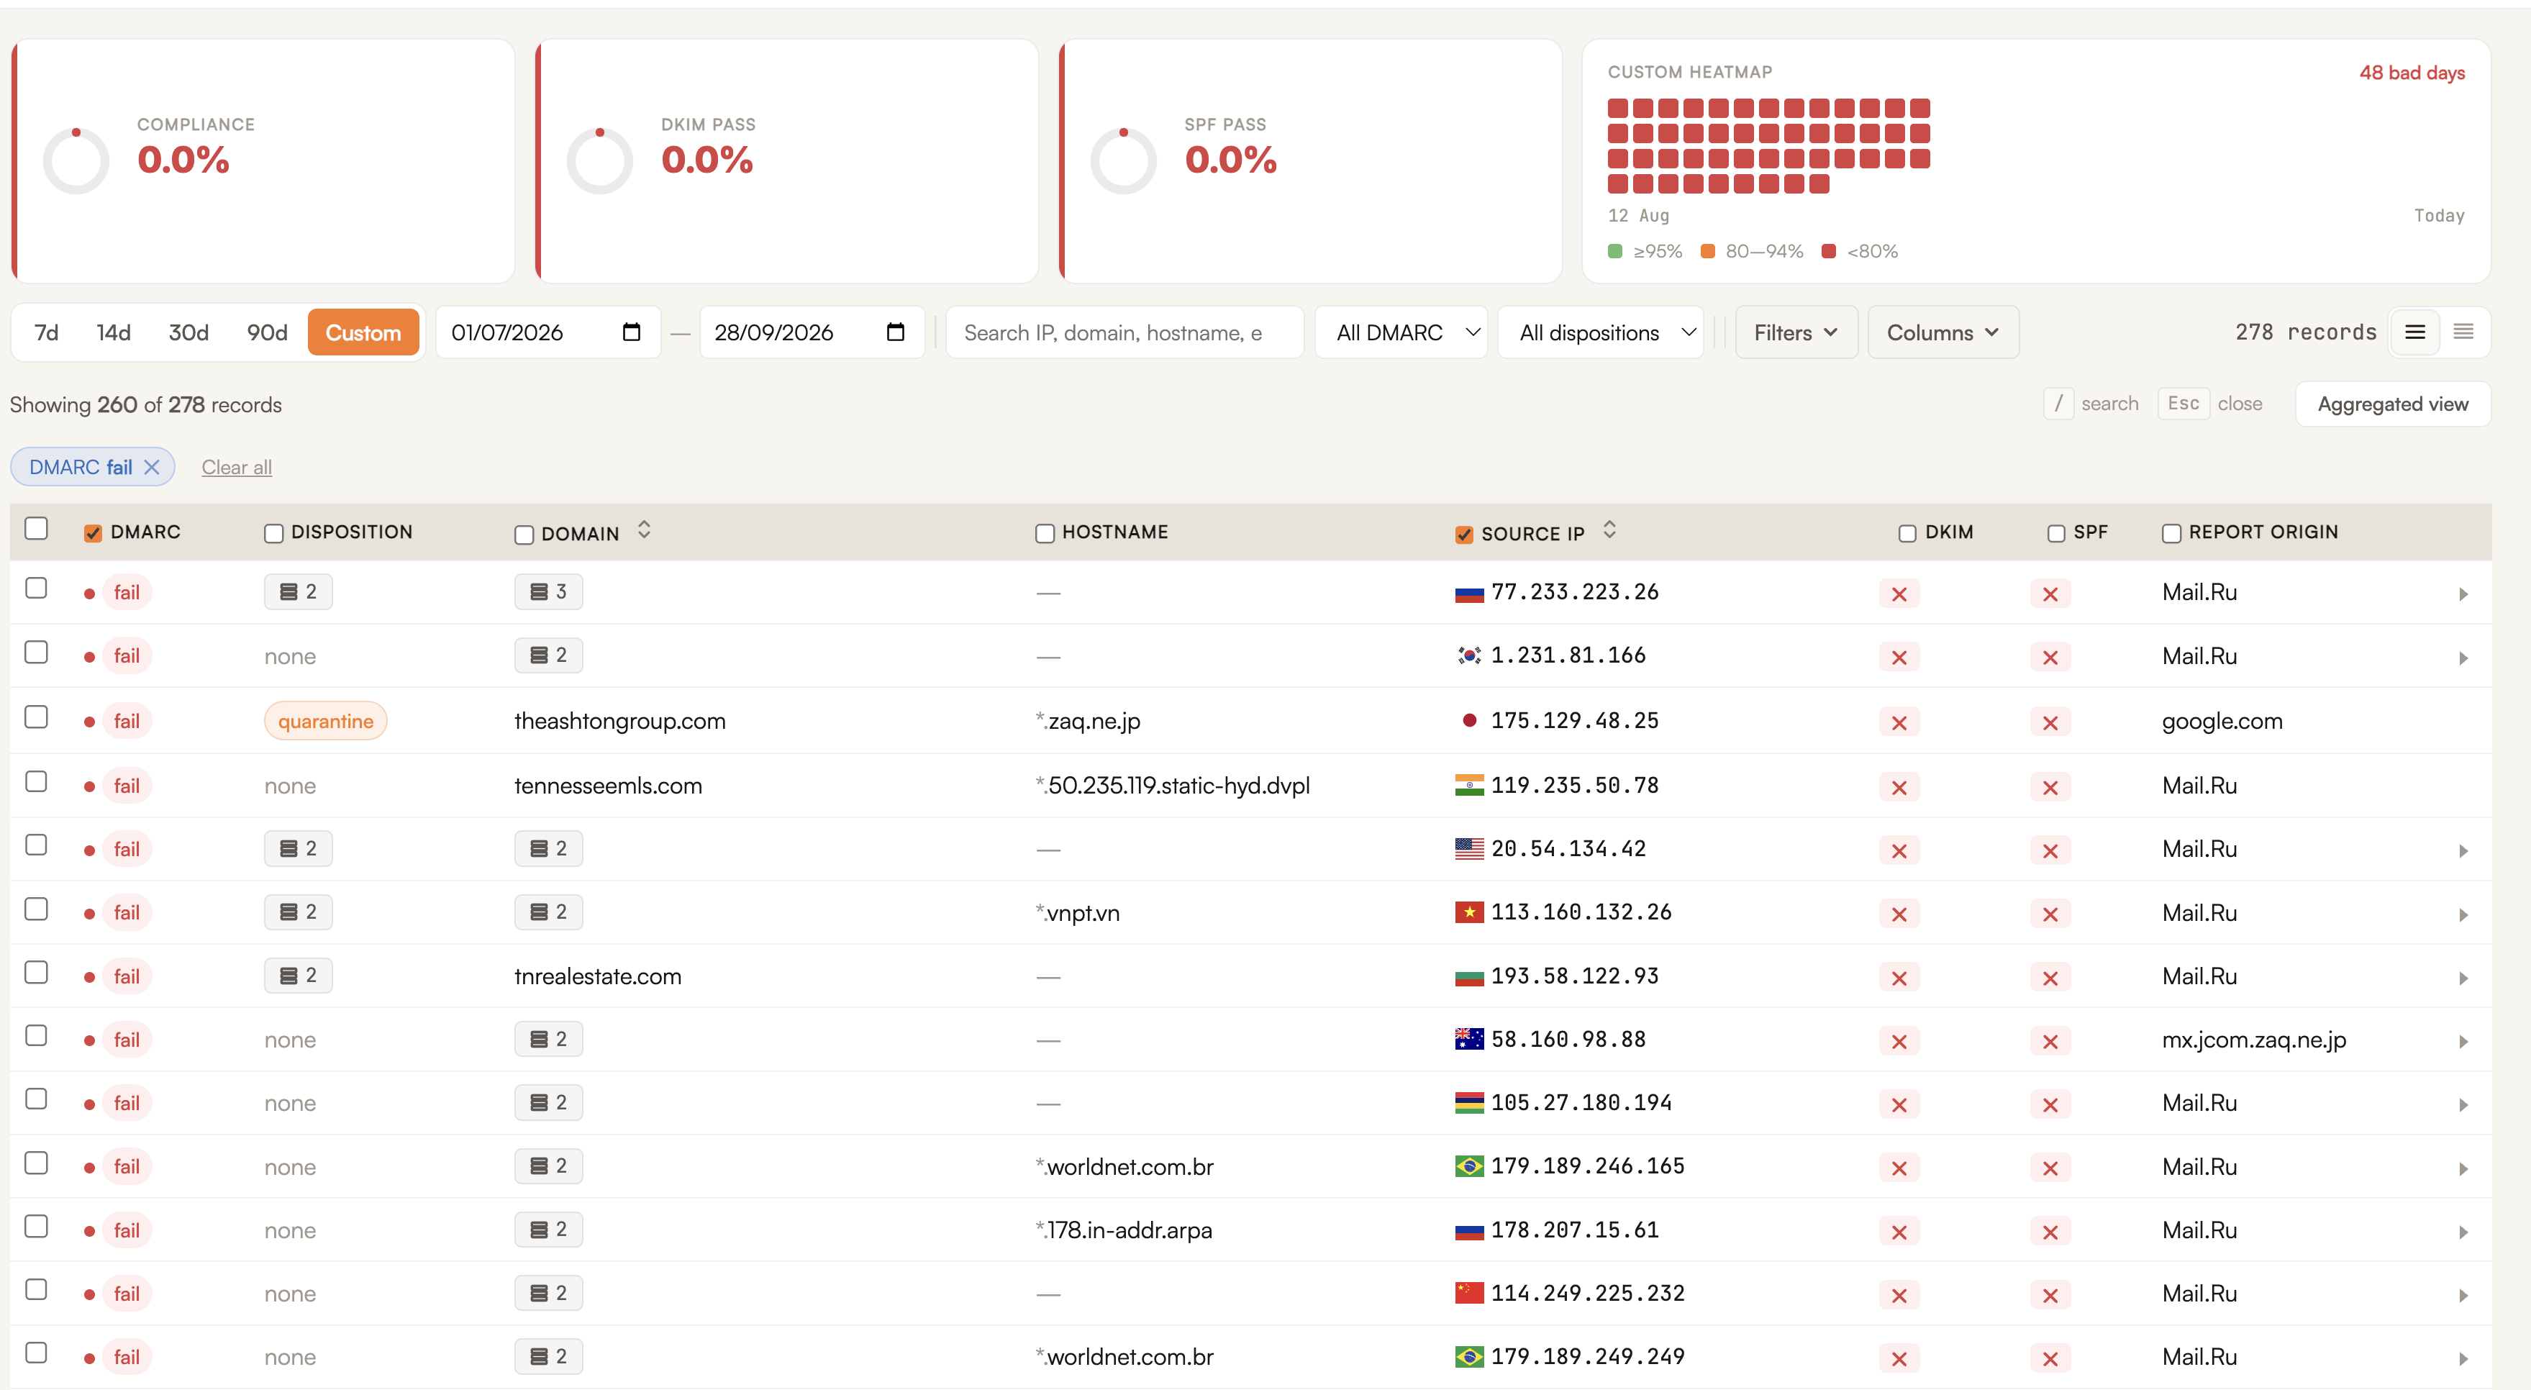Open the domain stack badge for 105.27.180.194
The width and height of the screenshot is (2531, 1390).
coord(548,1102)
